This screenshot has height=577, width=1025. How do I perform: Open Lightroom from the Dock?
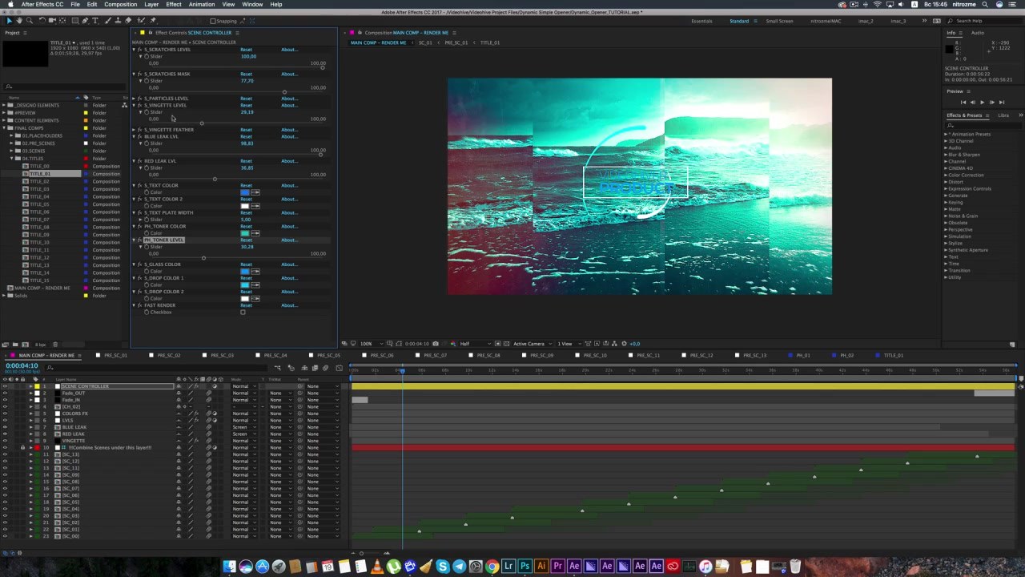(x=508, y=567)
